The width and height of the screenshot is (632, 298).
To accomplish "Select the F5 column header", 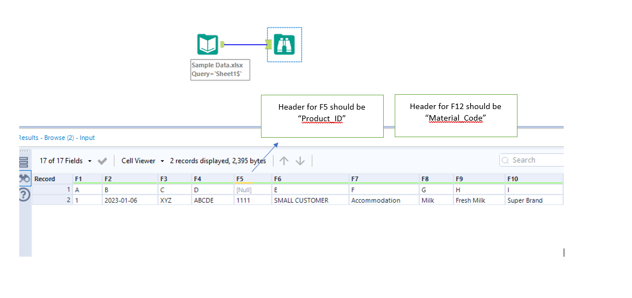I will tap(253, 179).
